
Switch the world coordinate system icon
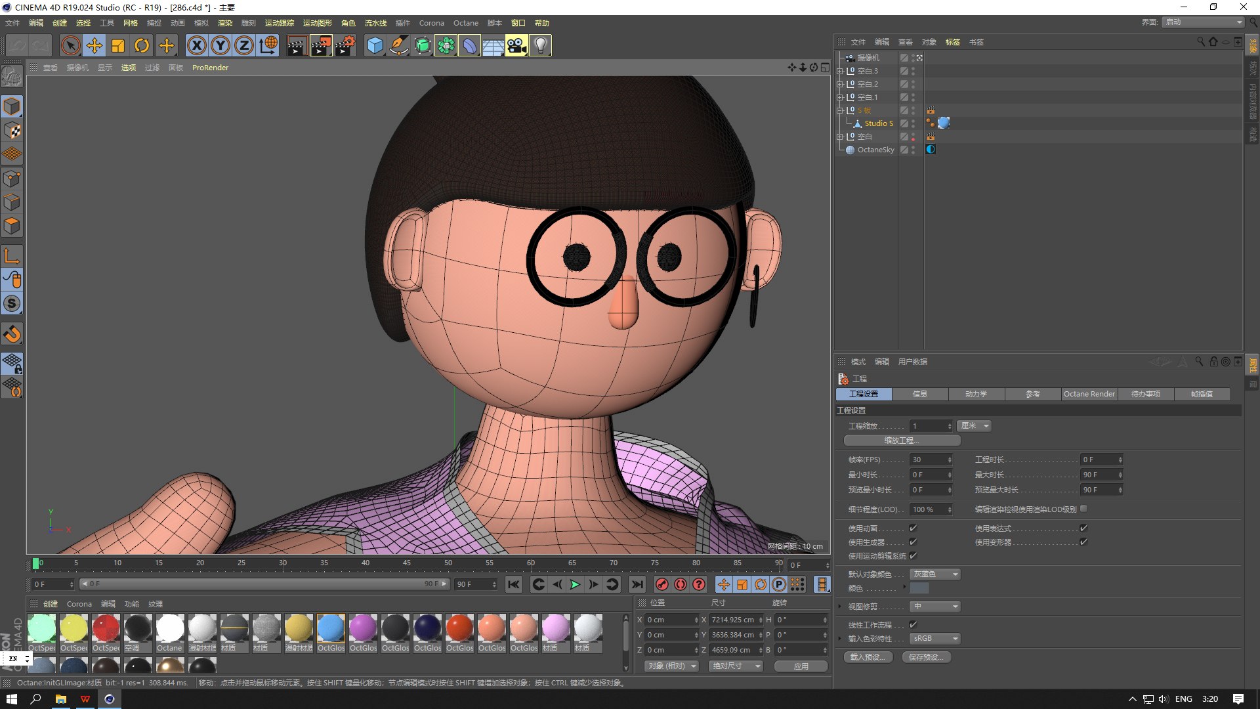(268, 45)
